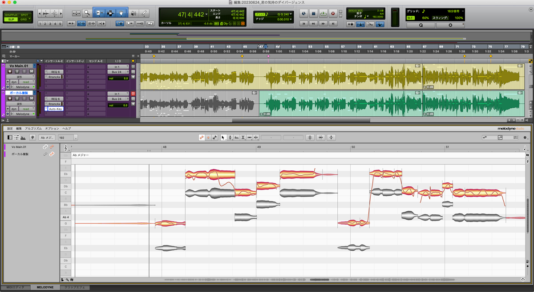Click the timeline marker near bar 47

coord(268,56)
